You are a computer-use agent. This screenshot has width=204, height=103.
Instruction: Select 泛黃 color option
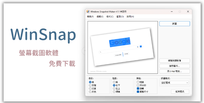click(93, 89)
